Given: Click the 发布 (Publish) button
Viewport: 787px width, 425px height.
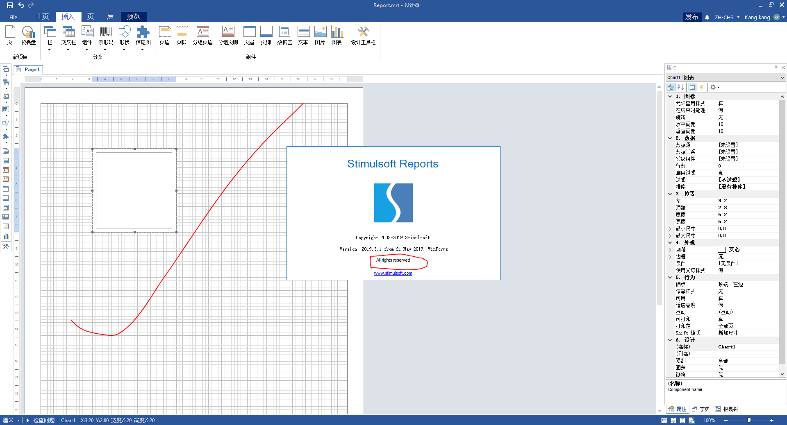Looking at the screenshot, I should pyautogui.click(x=692, y=17).
